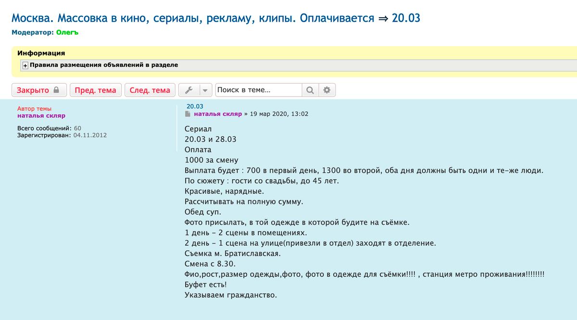The height and width of the screenshot is (320, 577).
Task: Click the magnifier search icon
Action: point(310,90)
